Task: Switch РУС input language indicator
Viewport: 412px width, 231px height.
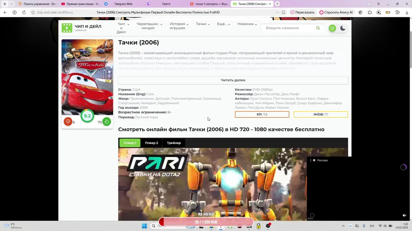Action: coord(372,226)
